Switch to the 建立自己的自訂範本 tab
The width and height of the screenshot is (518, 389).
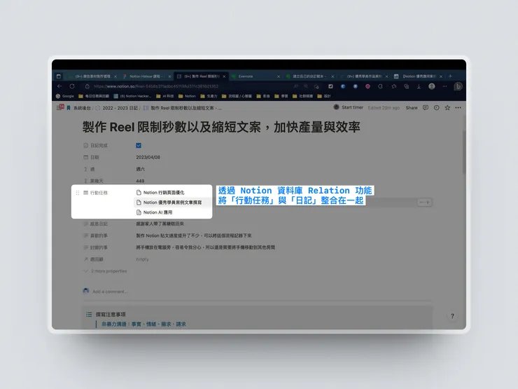click(x=309, y=76)
